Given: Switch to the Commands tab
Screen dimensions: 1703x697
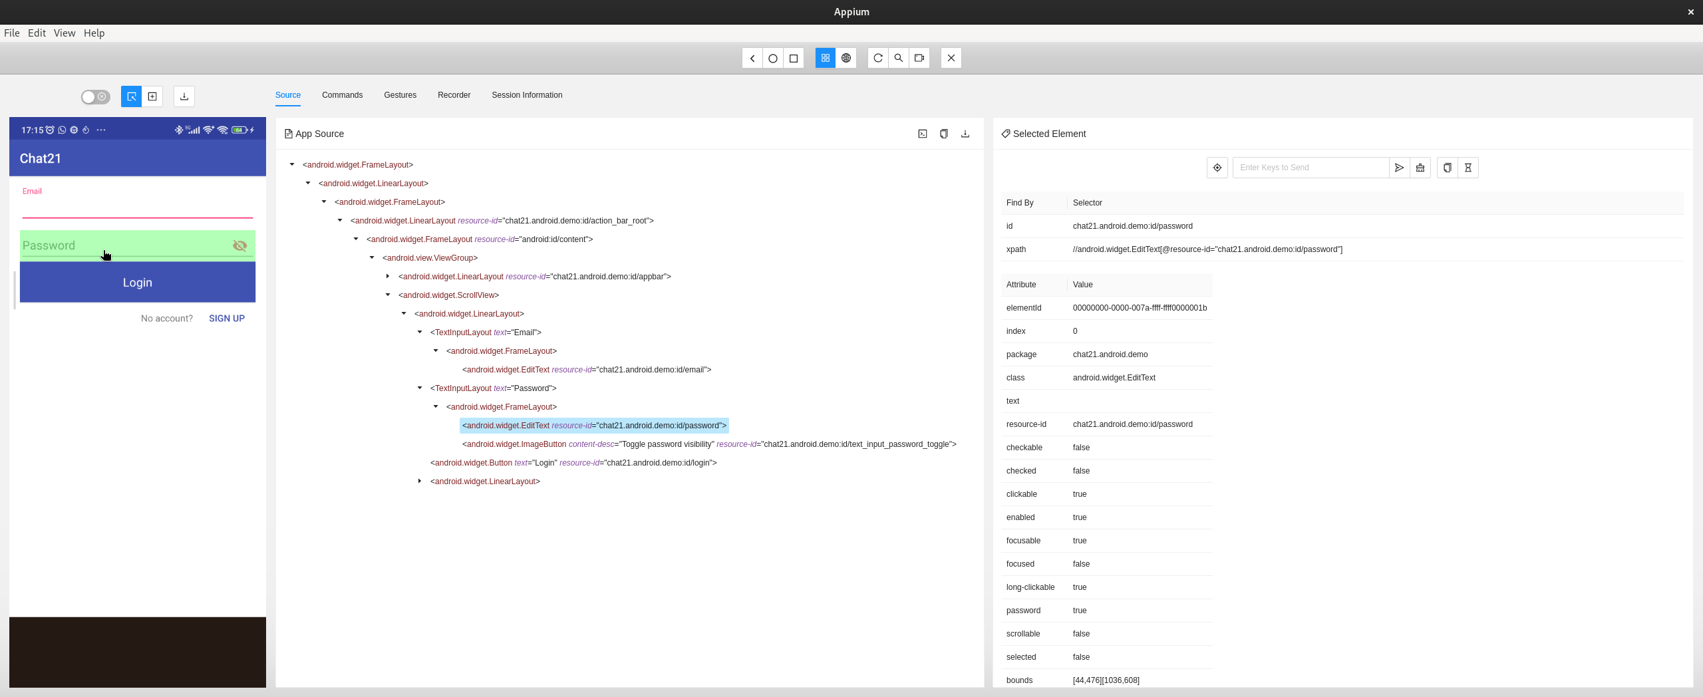Looking at the screenshot, I should pos(342,95).
